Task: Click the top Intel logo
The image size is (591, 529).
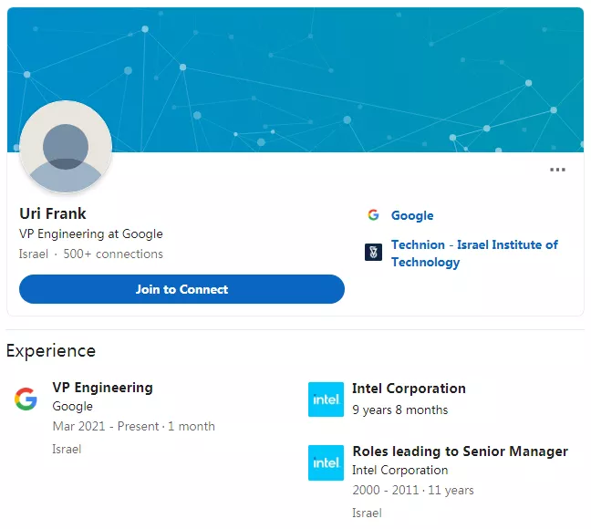Action: point(326,399)
